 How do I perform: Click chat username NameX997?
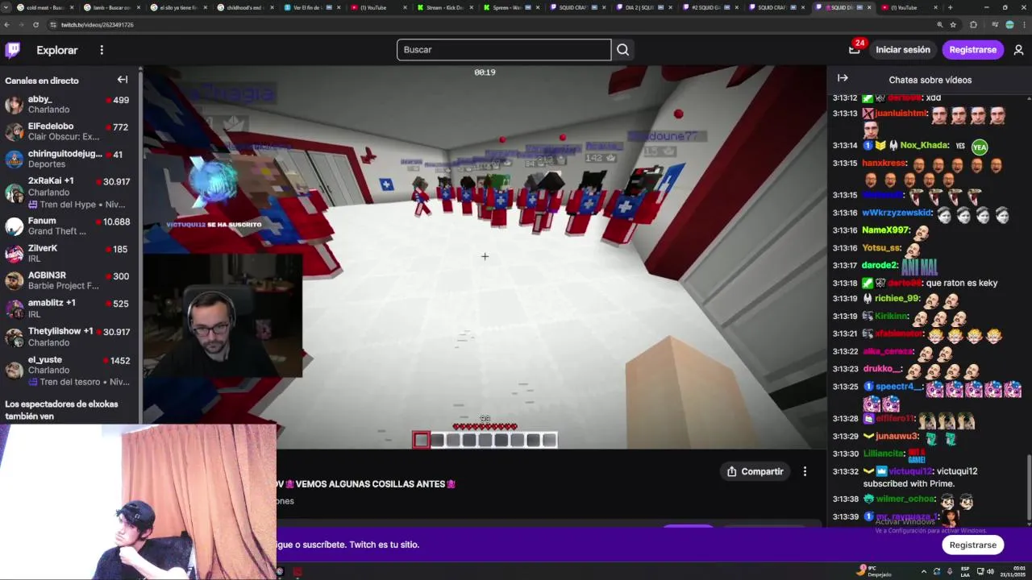click(x=886, y=230)
